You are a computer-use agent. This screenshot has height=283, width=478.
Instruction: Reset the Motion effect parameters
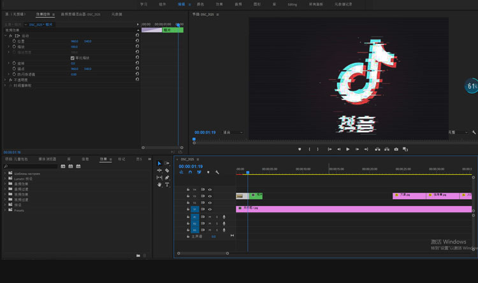click(137, 36)
